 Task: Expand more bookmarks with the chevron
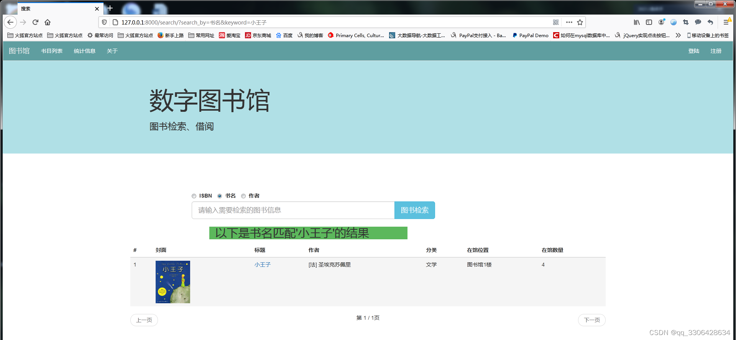[678, 35]
